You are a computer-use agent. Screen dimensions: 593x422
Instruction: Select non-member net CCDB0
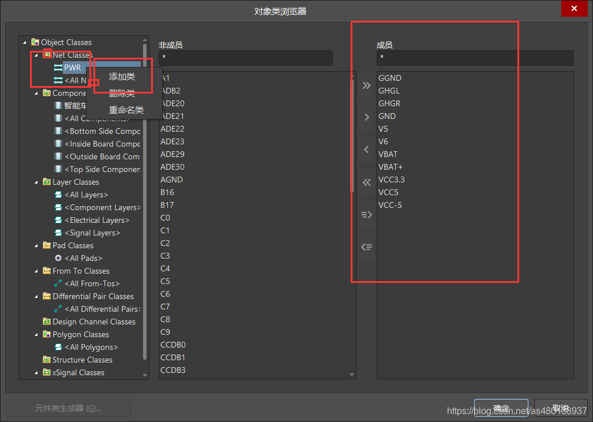pyautogui.click(x=173, y=345)
